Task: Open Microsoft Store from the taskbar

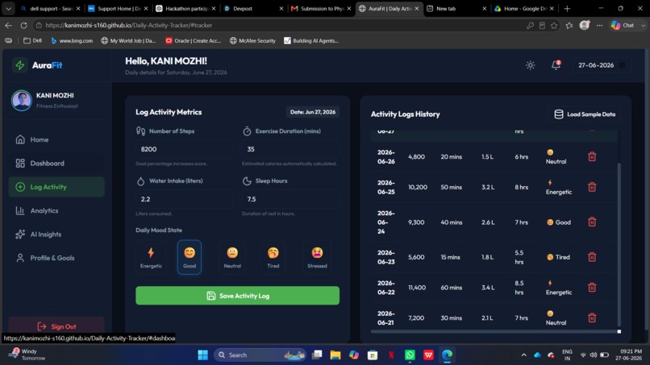Action: (x=373, y=355)
